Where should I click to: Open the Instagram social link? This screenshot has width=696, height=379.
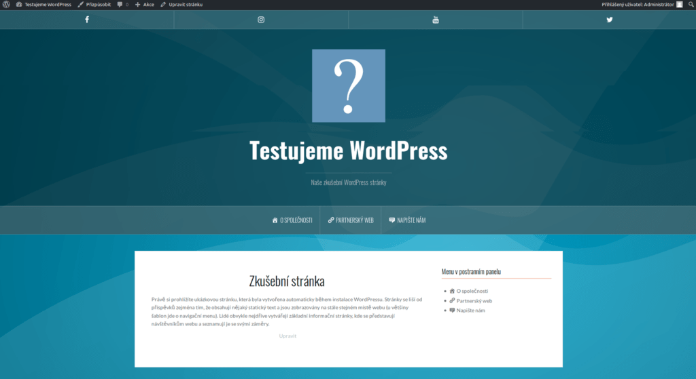(x=261, y=20)
